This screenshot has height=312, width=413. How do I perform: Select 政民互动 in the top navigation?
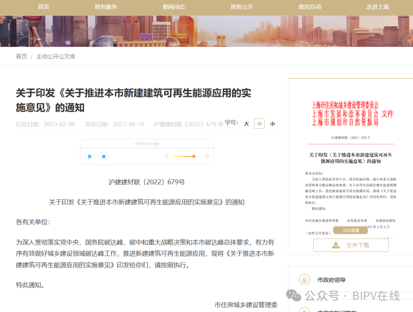(310, 7)
